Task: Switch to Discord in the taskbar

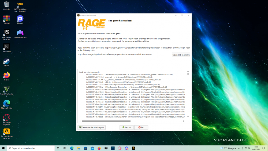Action: pyautogui.click(x=126, y=148)
